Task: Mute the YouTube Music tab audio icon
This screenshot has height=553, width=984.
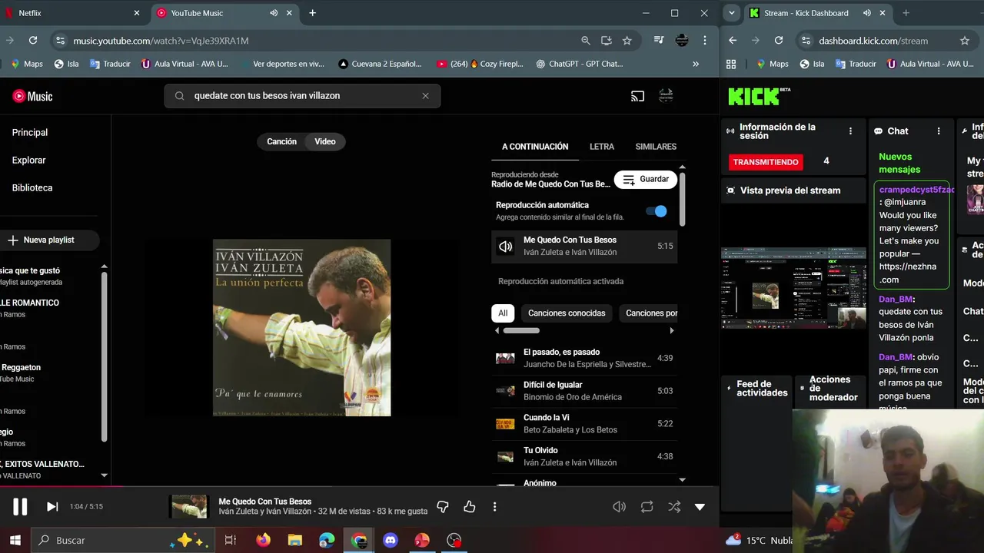Action: coord(274,13)
